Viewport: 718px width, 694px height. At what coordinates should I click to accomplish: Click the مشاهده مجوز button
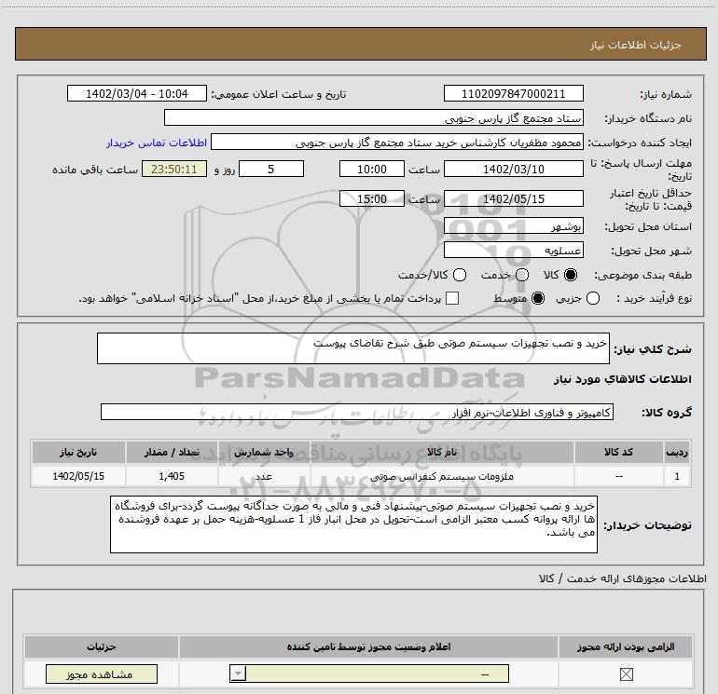click(x=102, y=674)
